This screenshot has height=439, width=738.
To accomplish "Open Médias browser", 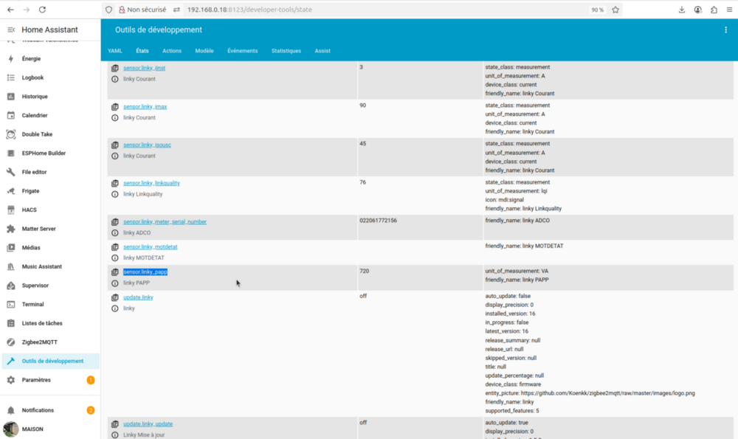I will [x=50, y=247].
